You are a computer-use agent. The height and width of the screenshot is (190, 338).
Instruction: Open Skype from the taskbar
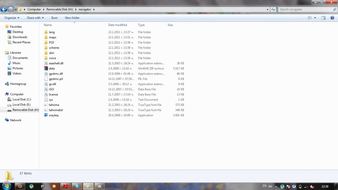click(77, 186)
